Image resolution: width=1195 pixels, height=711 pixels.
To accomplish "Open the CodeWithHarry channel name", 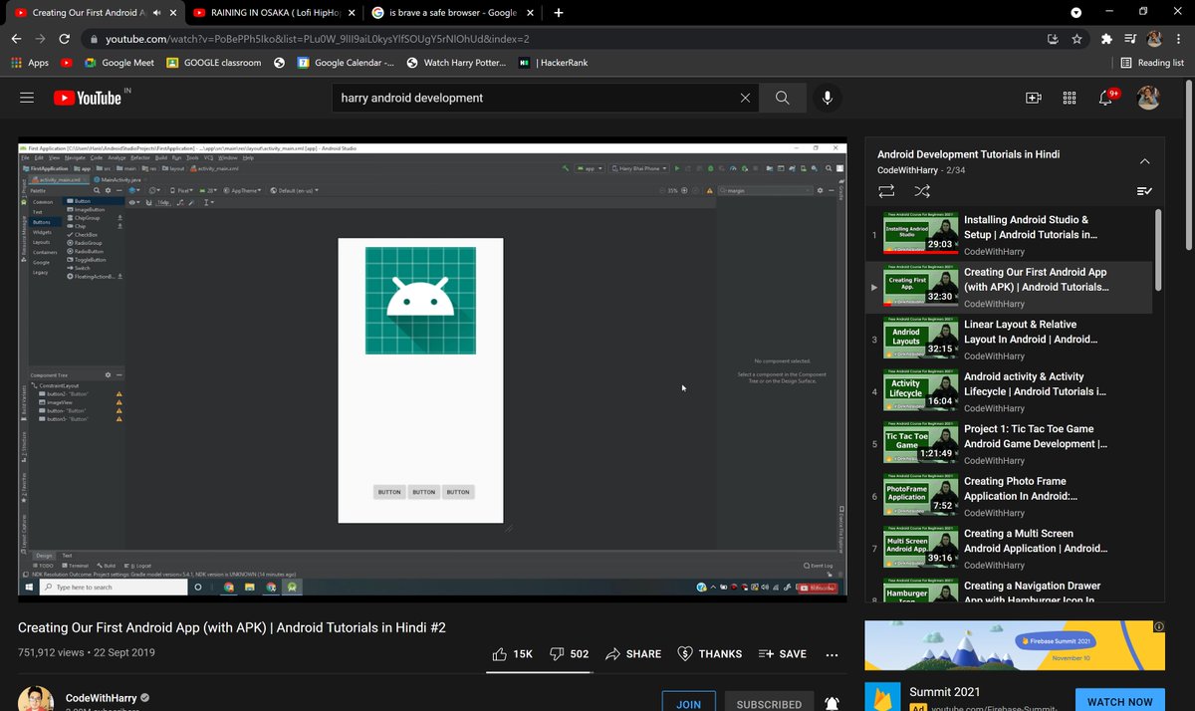I will 101,698.
